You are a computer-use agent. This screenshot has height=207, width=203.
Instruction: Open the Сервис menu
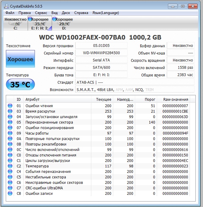coord(41,13)
